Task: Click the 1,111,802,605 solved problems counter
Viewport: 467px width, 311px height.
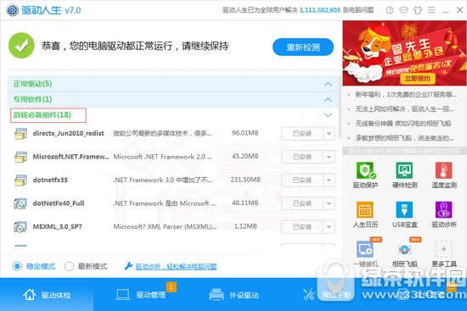Action: pos(320,10)
